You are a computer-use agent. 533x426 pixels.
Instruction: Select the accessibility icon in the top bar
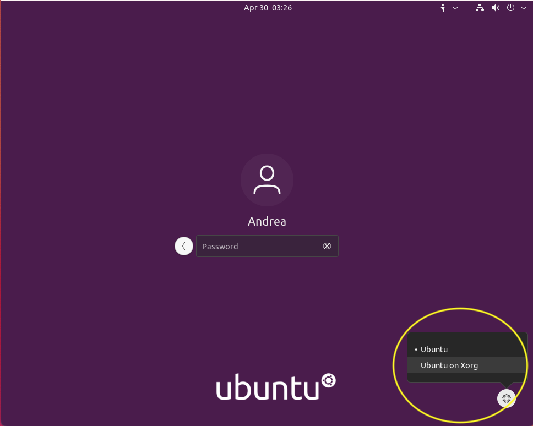[443, 8]
